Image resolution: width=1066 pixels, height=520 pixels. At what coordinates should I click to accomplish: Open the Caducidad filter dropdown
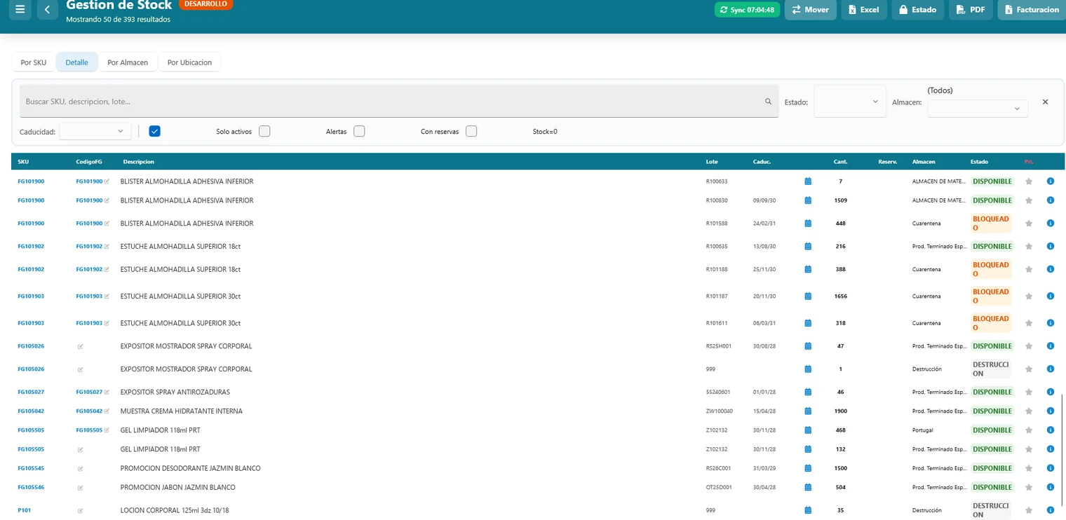(95, 131)
